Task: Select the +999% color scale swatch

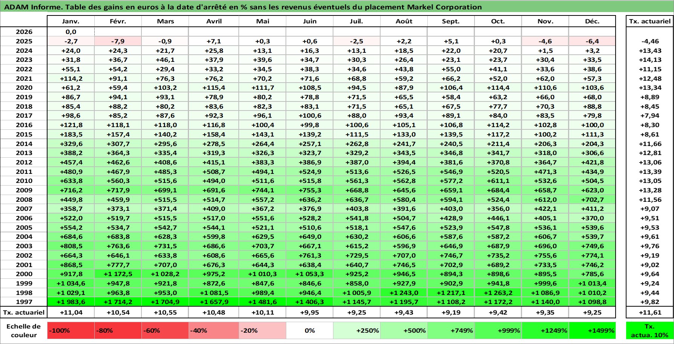Action: 498,330
